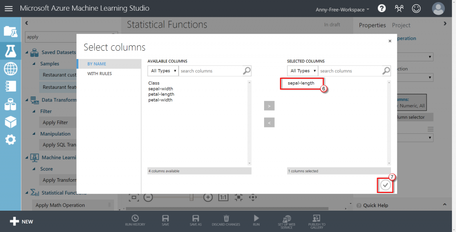Move column right with > button

269,106
